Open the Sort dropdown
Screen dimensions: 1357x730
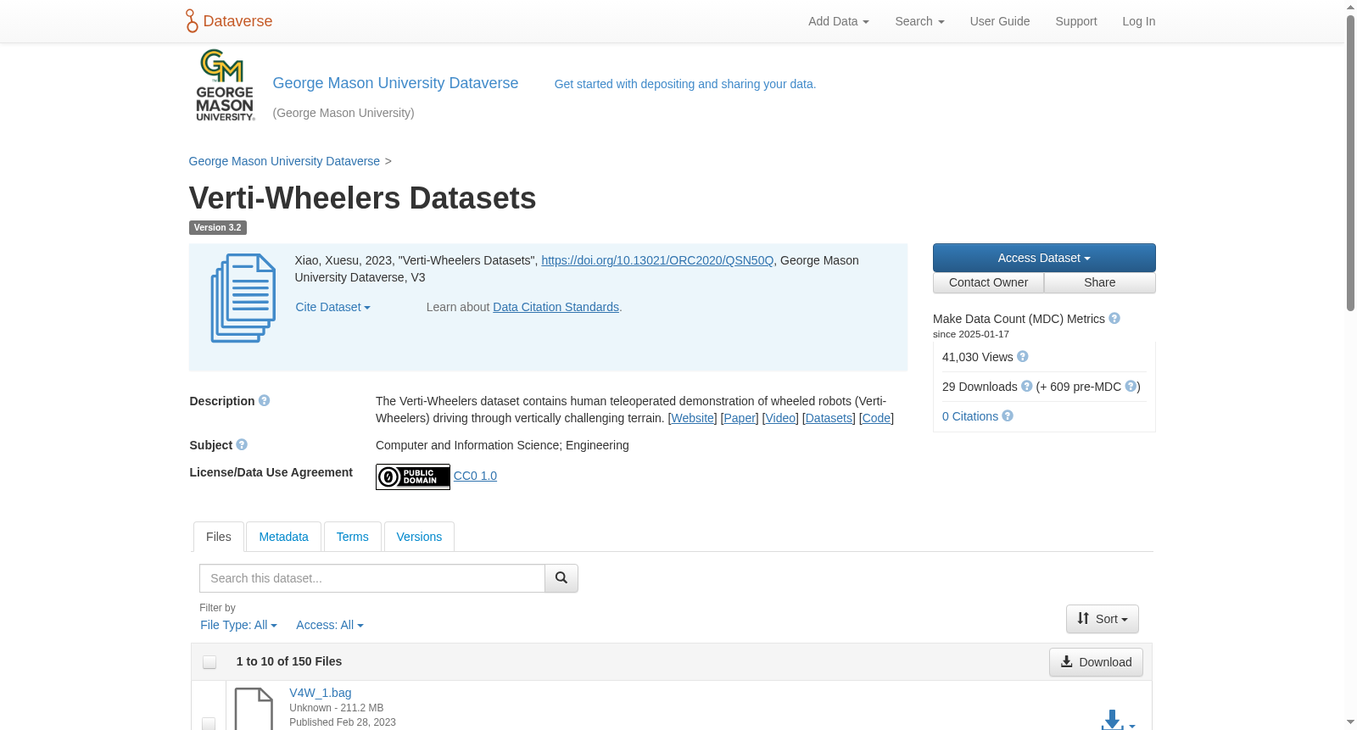click(x=1103, y=619)
